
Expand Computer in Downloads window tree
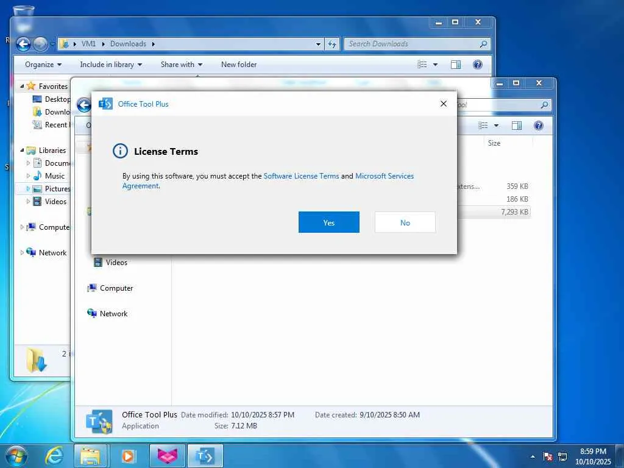click(x=22, y=227)
